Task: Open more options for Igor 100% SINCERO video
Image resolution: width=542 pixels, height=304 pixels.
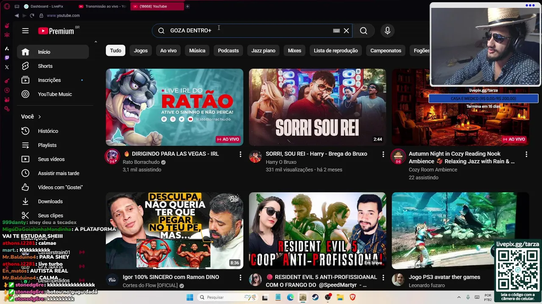Action: pyautogui.click(x=240, y=278)
